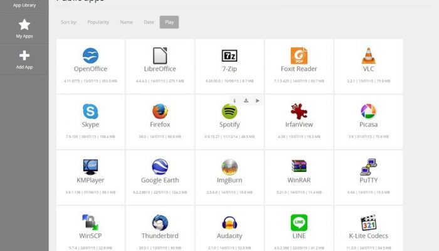The image size is (439, 251).
Task: Select the ImgBurn app icon
Action: point(230,167)
